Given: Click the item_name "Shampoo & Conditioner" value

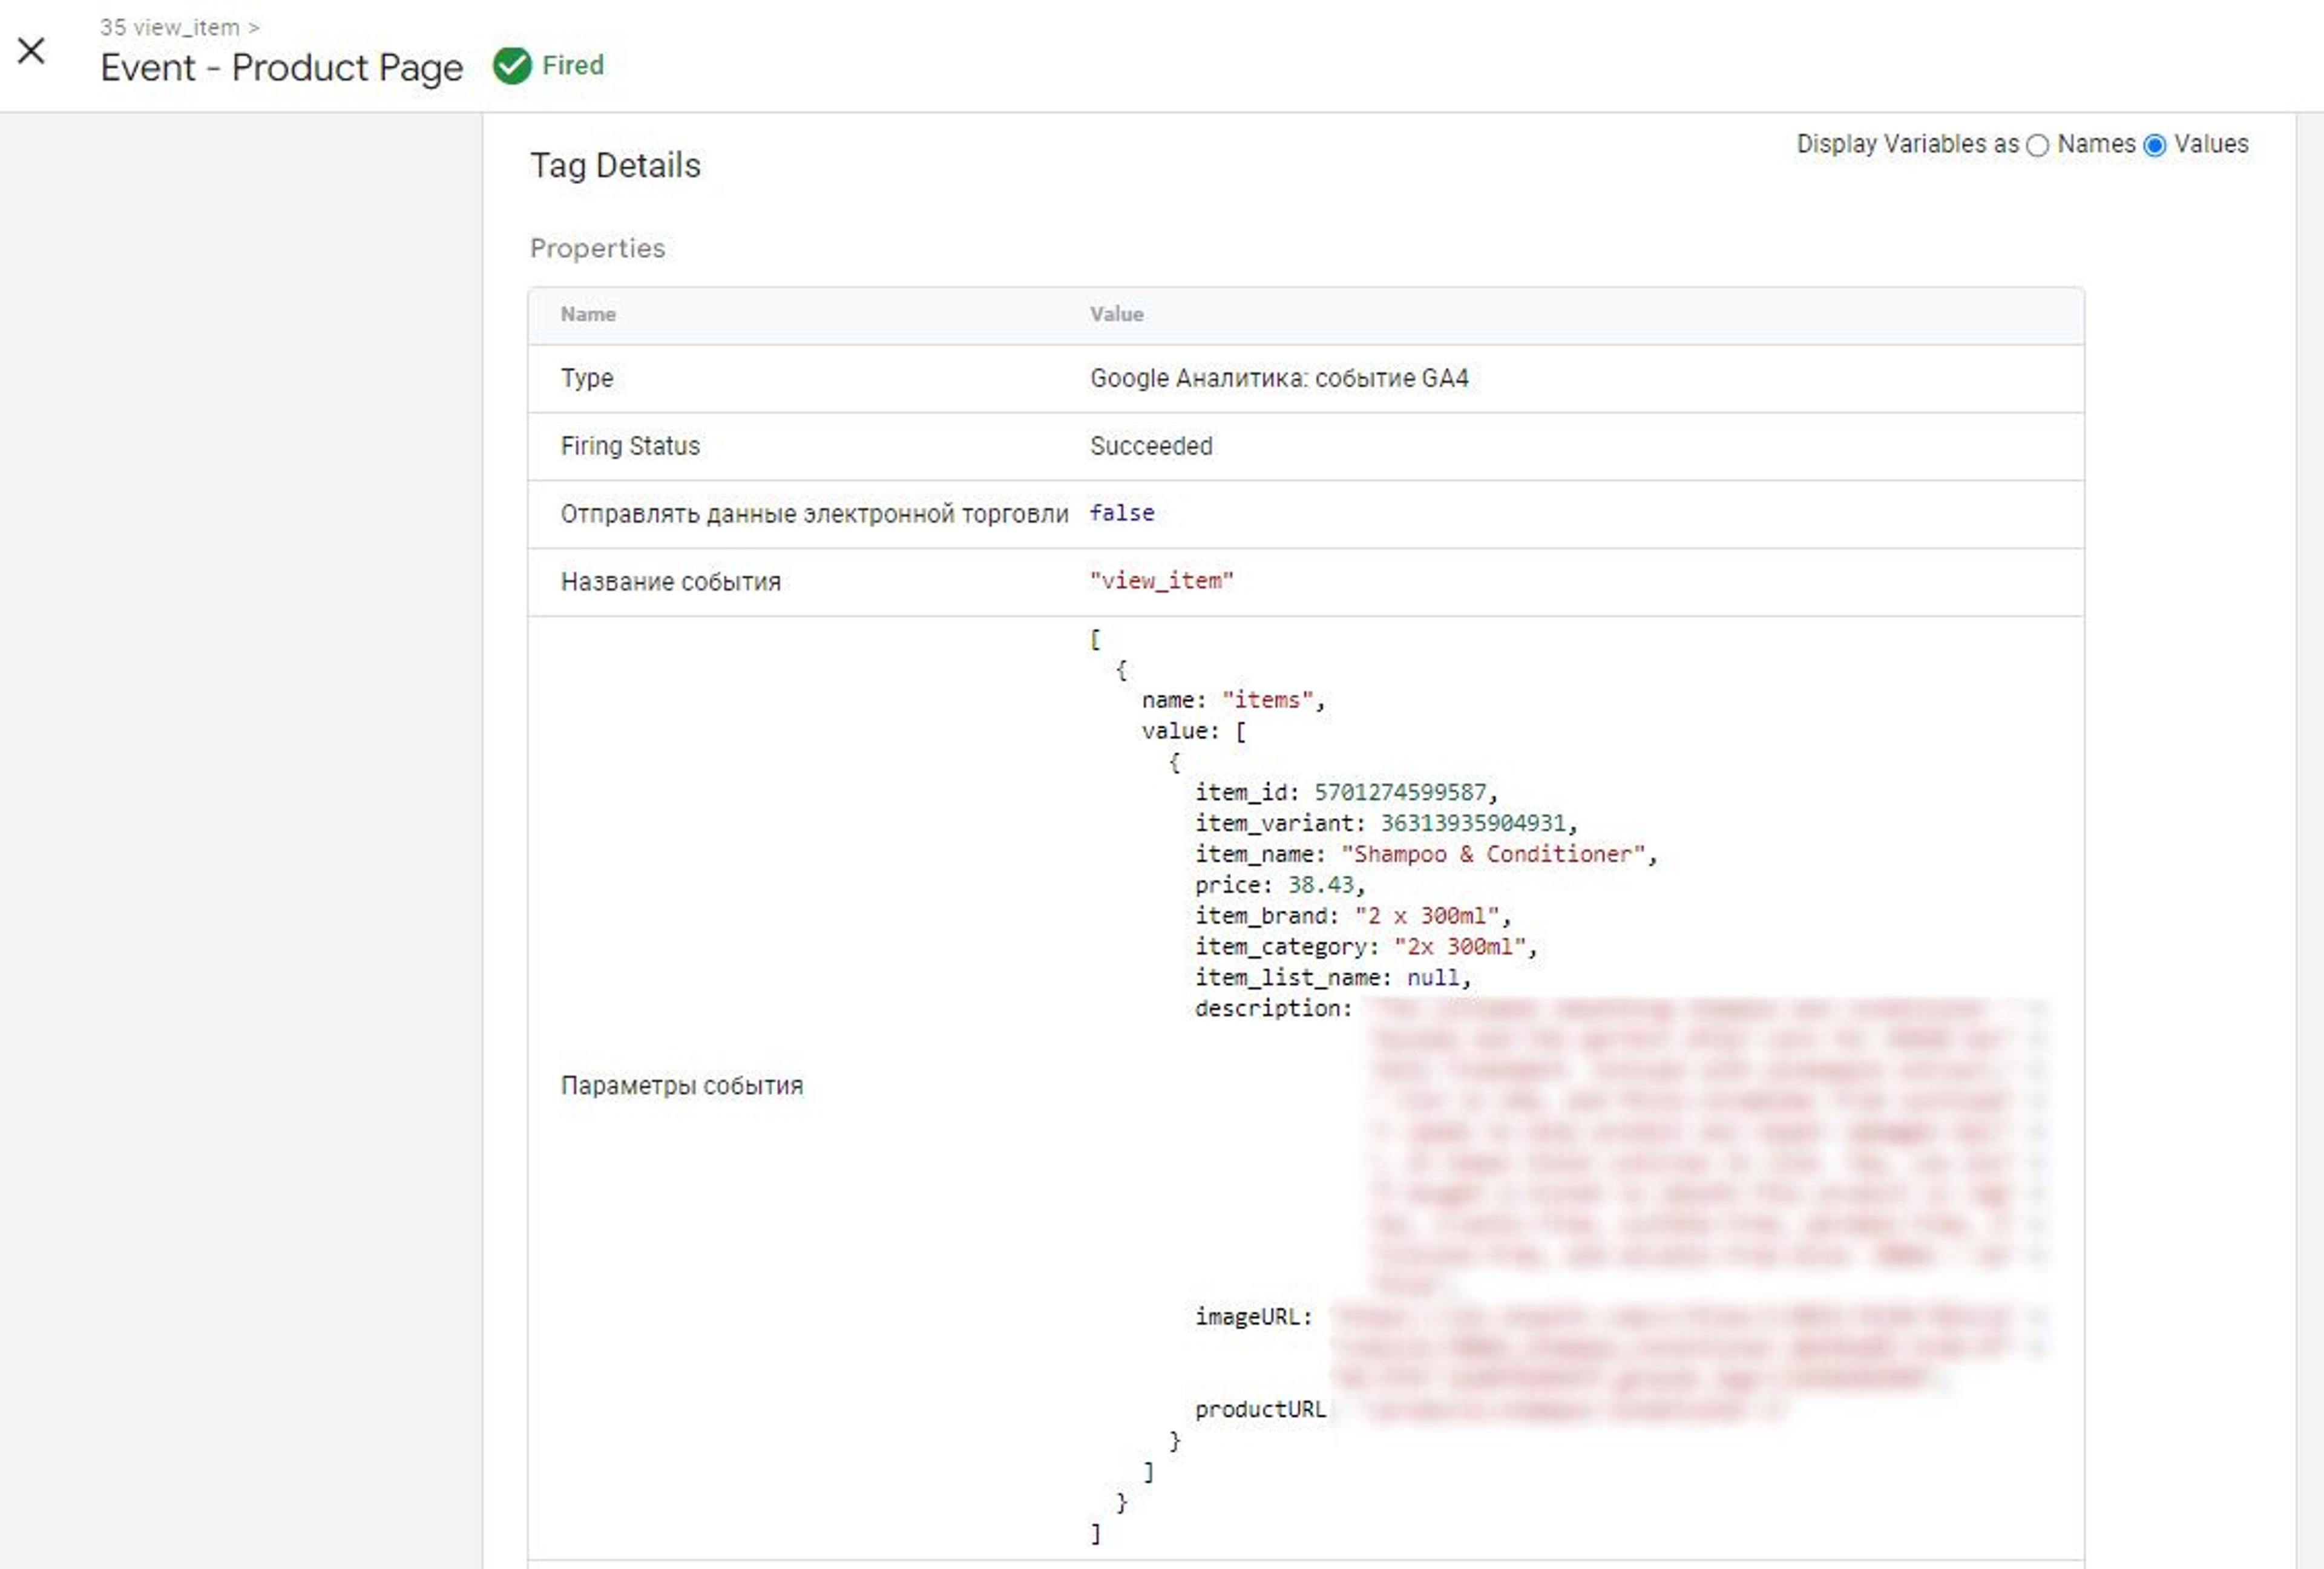Looking at the screenshot, I should point(1493,854).
